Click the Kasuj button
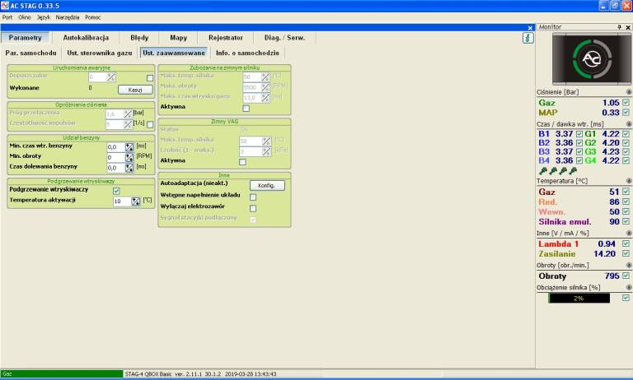Image resolution: width=633 pixels, height=380 pixels. coord(135,90)
